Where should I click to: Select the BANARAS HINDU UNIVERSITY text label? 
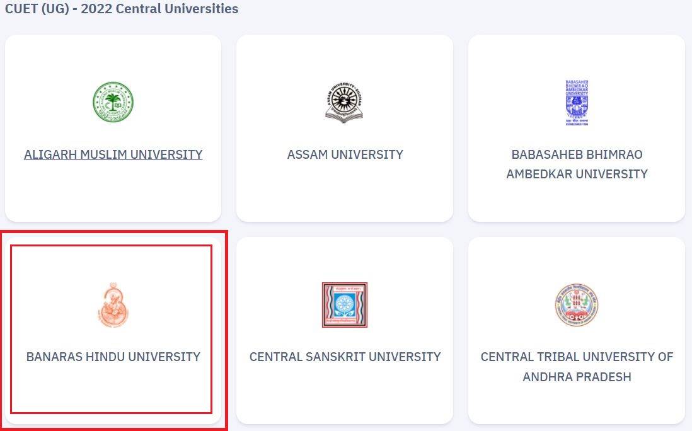click(x=113, y=357)
